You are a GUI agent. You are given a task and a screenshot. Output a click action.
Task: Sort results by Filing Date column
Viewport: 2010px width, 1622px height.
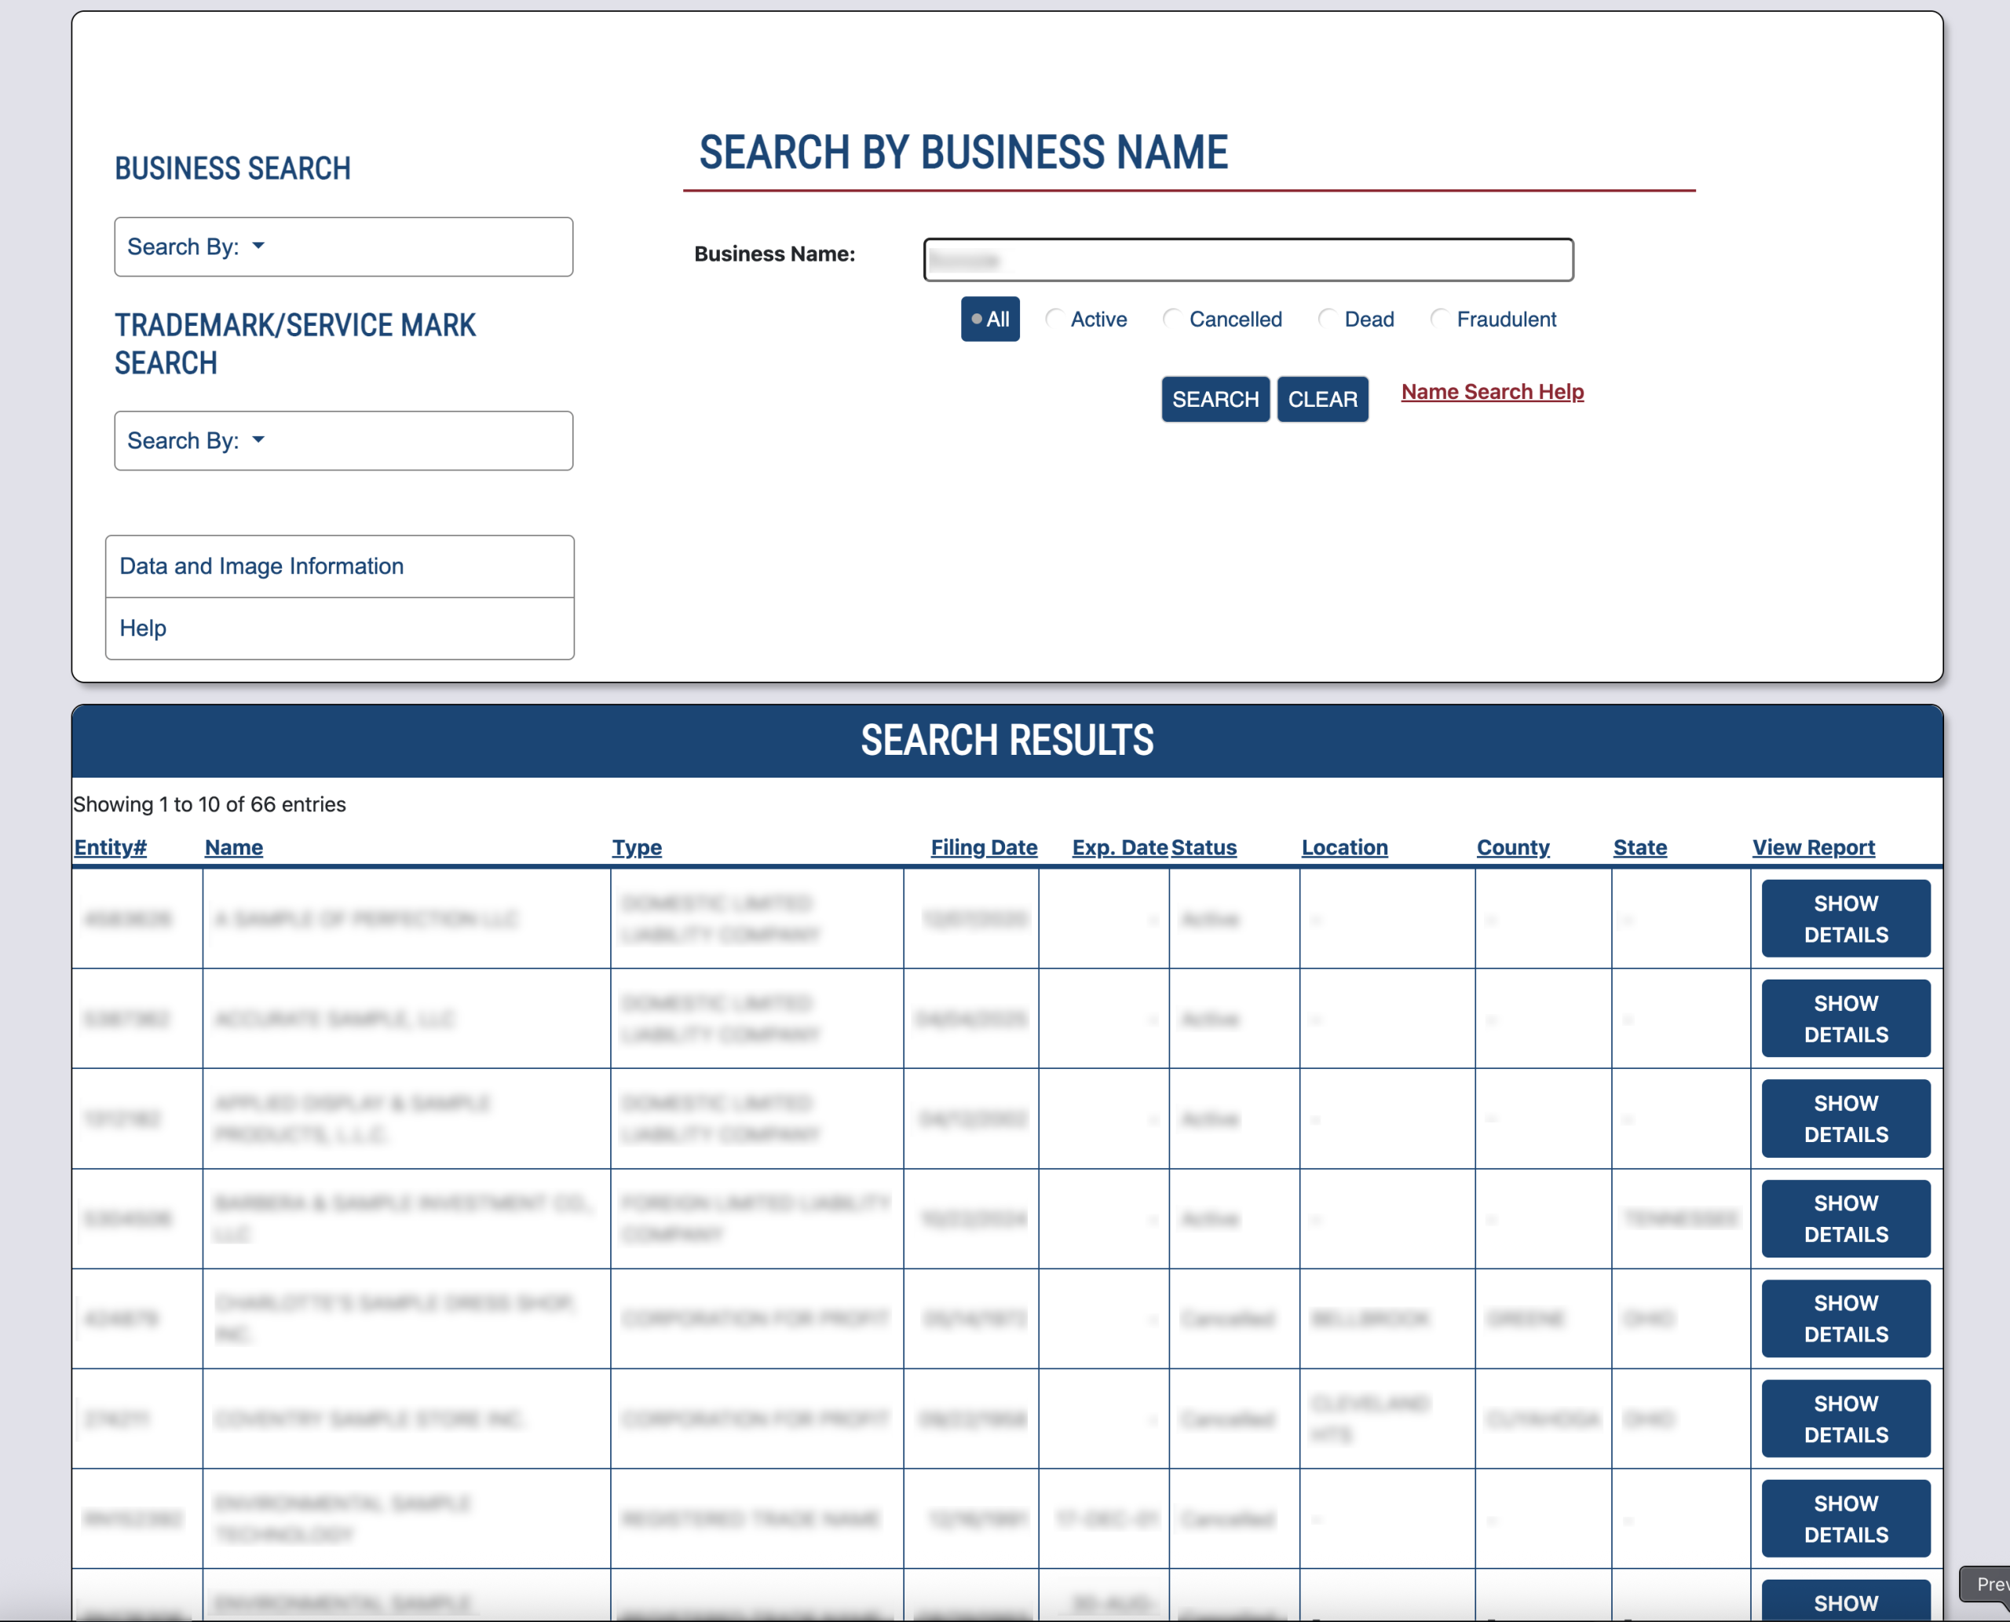coord(982,848)
